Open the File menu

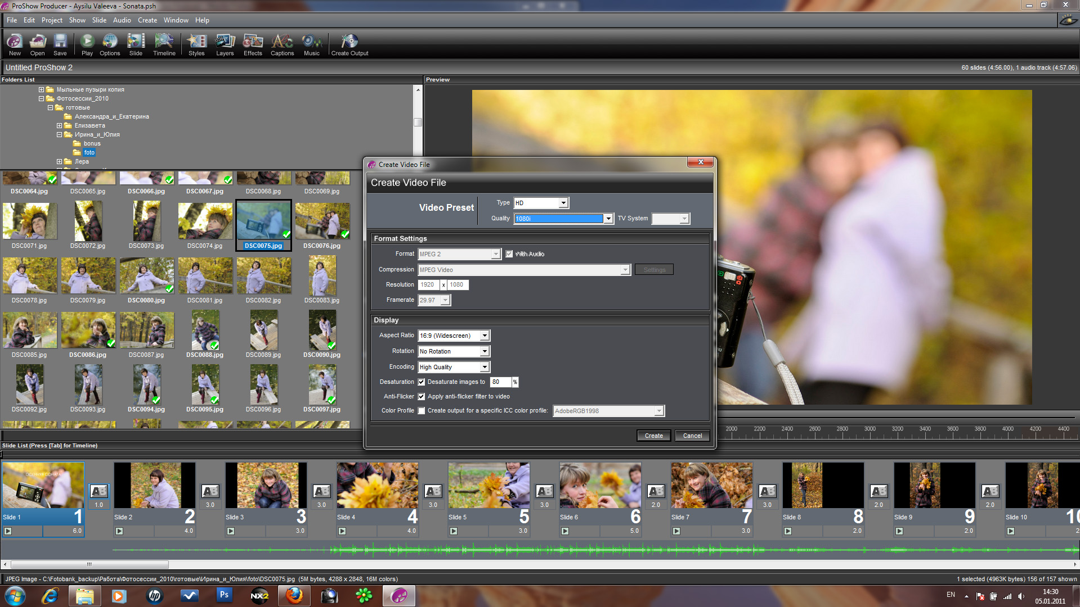tap(12, 20)
